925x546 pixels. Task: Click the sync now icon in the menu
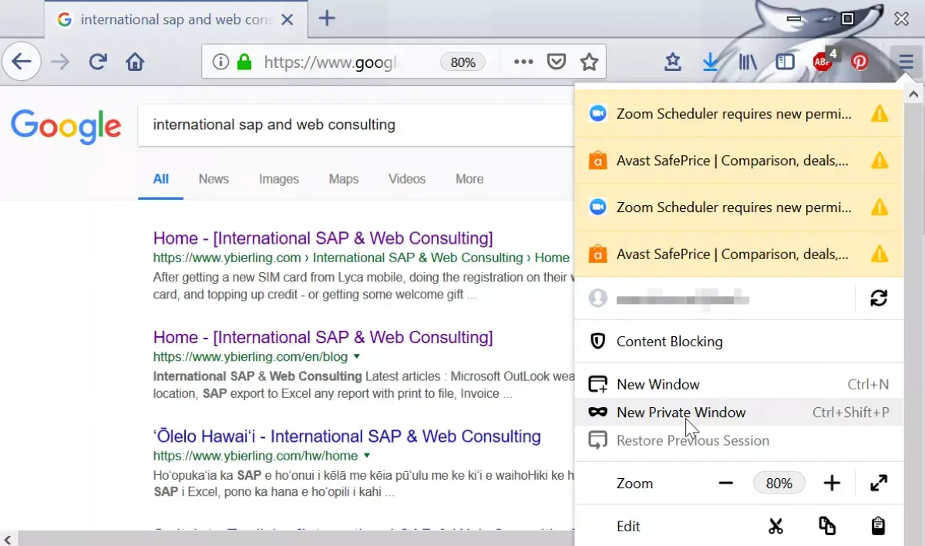(x=879, y=298)
